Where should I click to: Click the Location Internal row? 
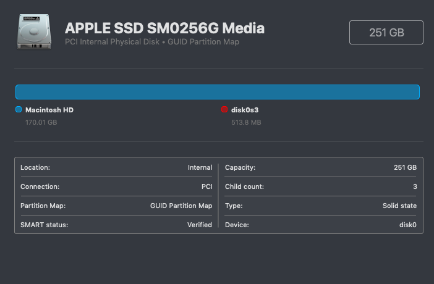coord(116,167)
